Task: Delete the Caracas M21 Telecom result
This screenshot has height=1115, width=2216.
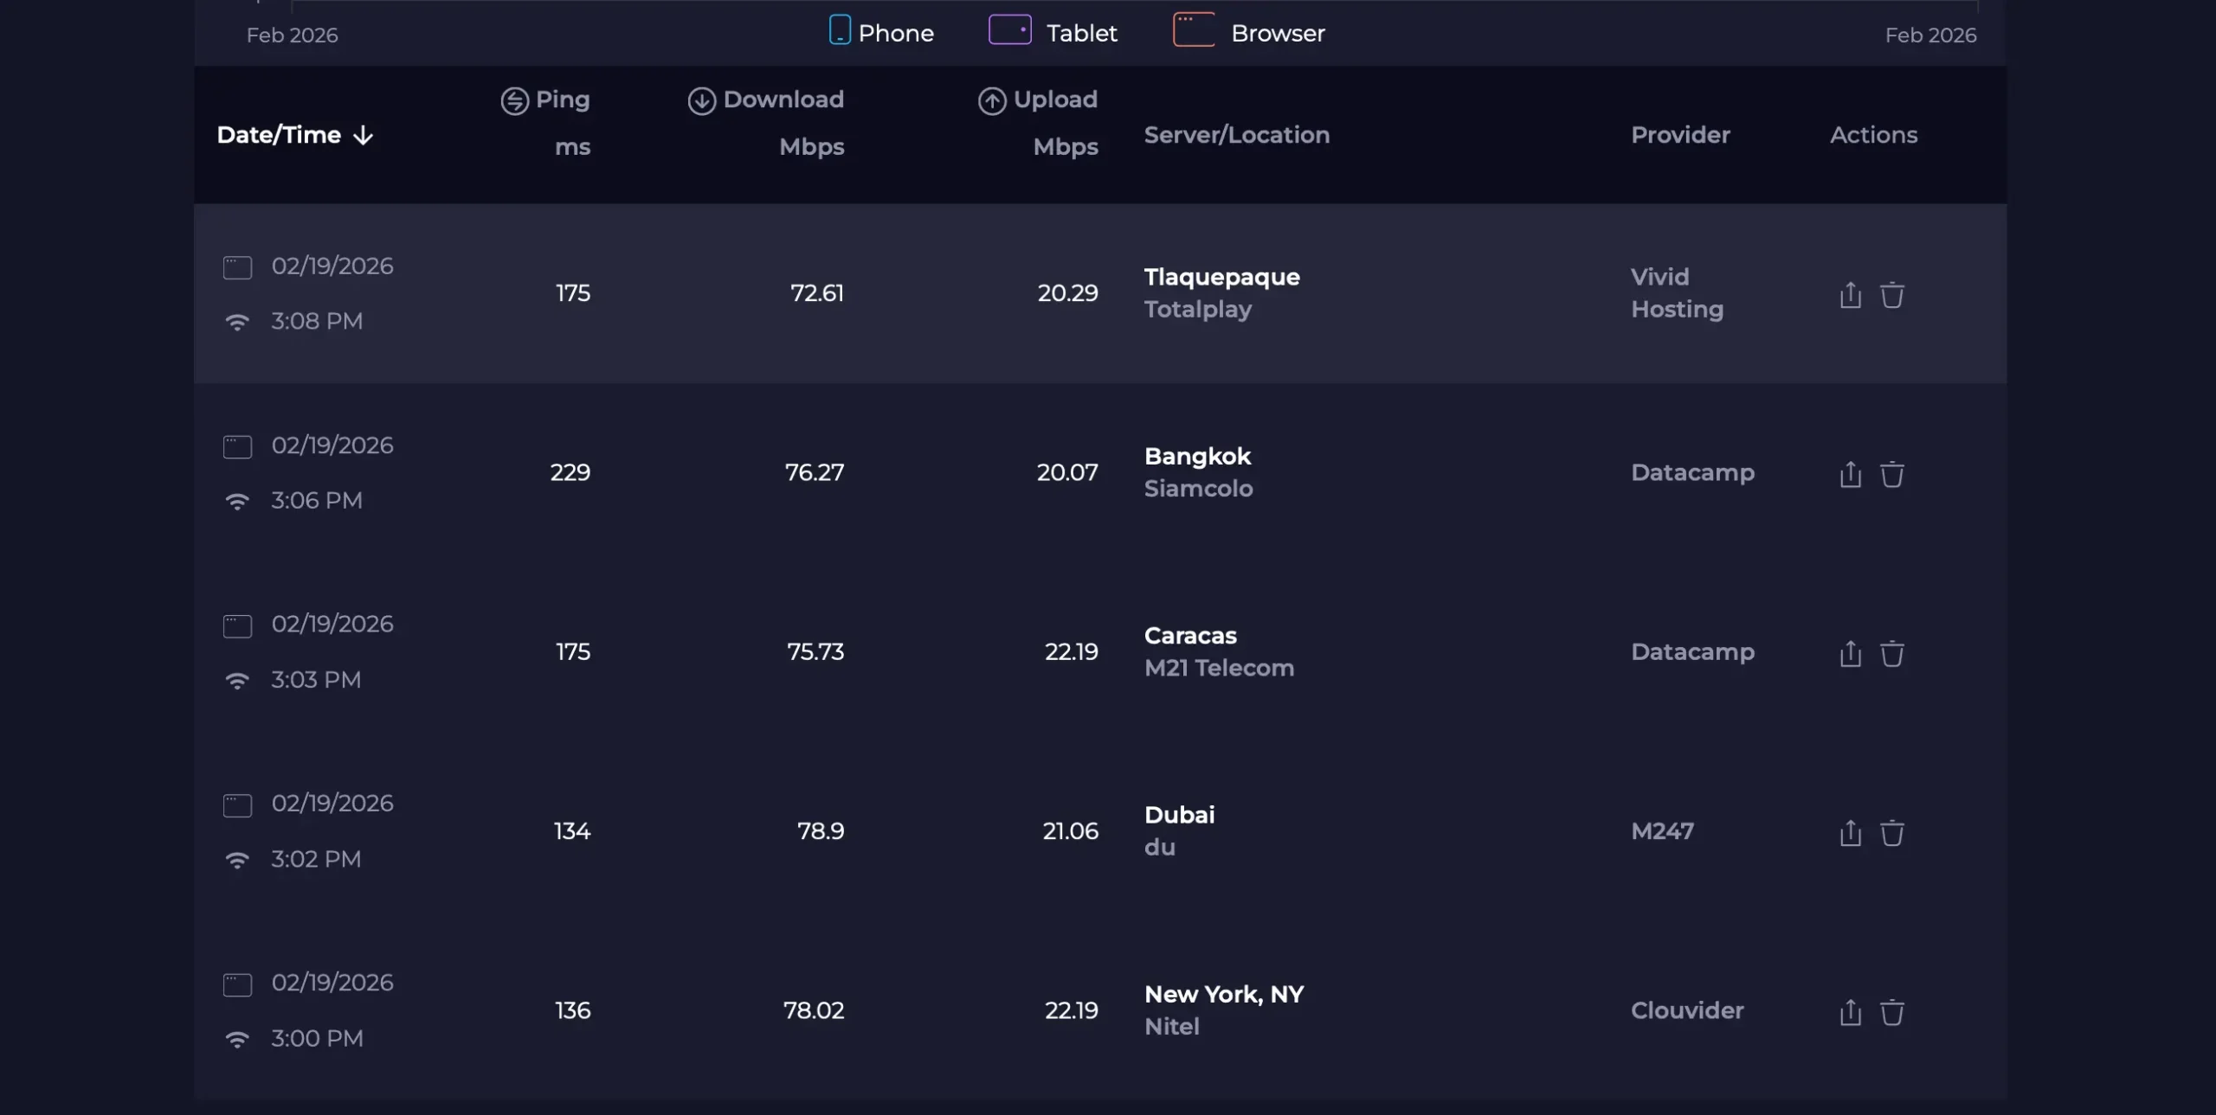Action: pos(1891,653)
